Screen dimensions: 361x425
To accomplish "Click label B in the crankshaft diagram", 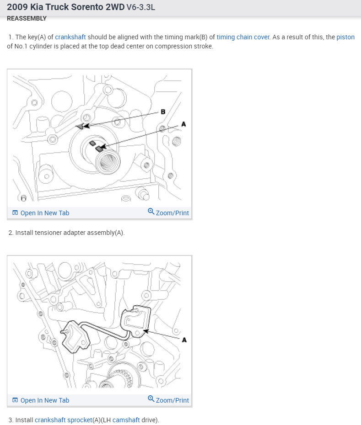I will [163, 112].
